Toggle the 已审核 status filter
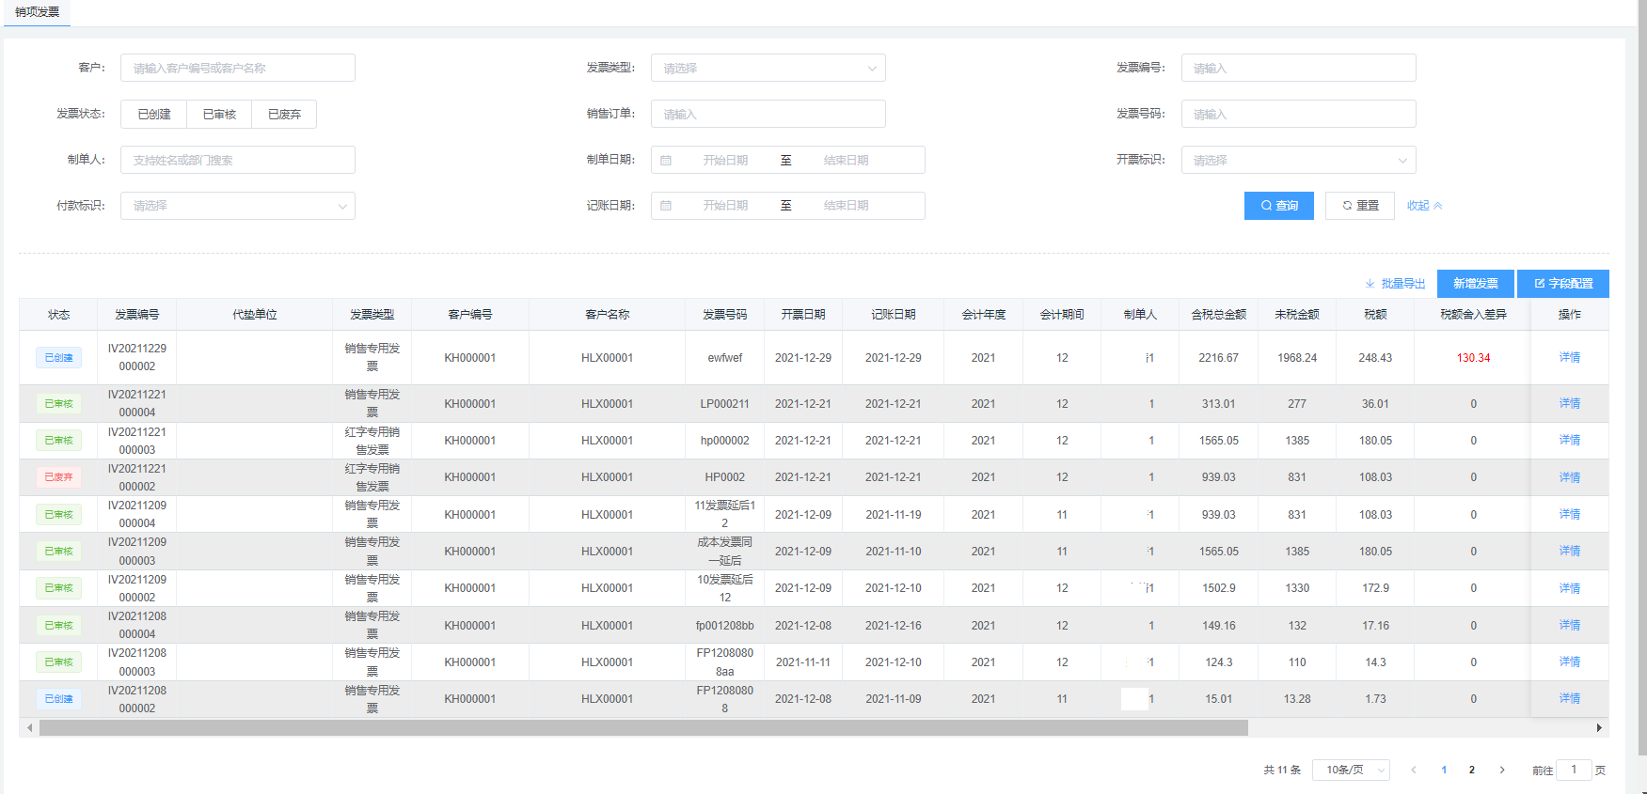Viewport: 1647px width, 794px height. click(219, 115)
